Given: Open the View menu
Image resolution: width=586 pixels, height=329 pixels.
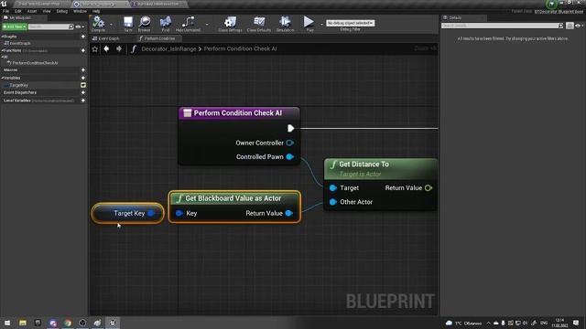Looking at the screenshot, I should 47,11.
